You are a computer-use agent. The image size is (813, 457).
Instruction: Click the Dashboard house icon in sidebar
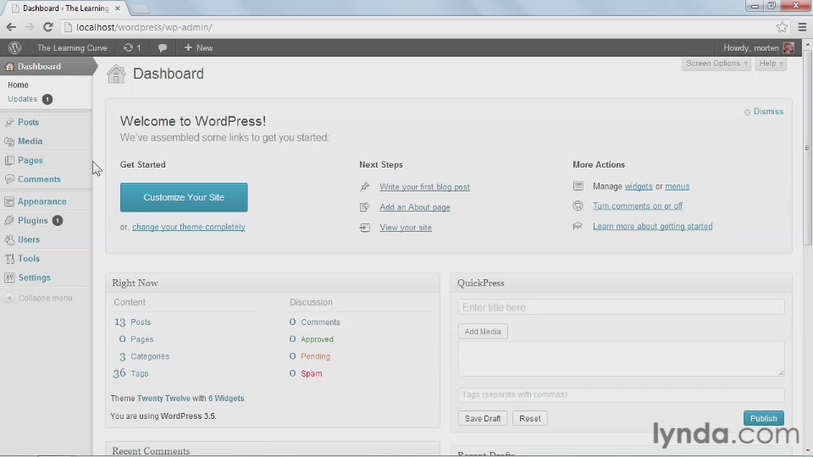tap(9, 66)
